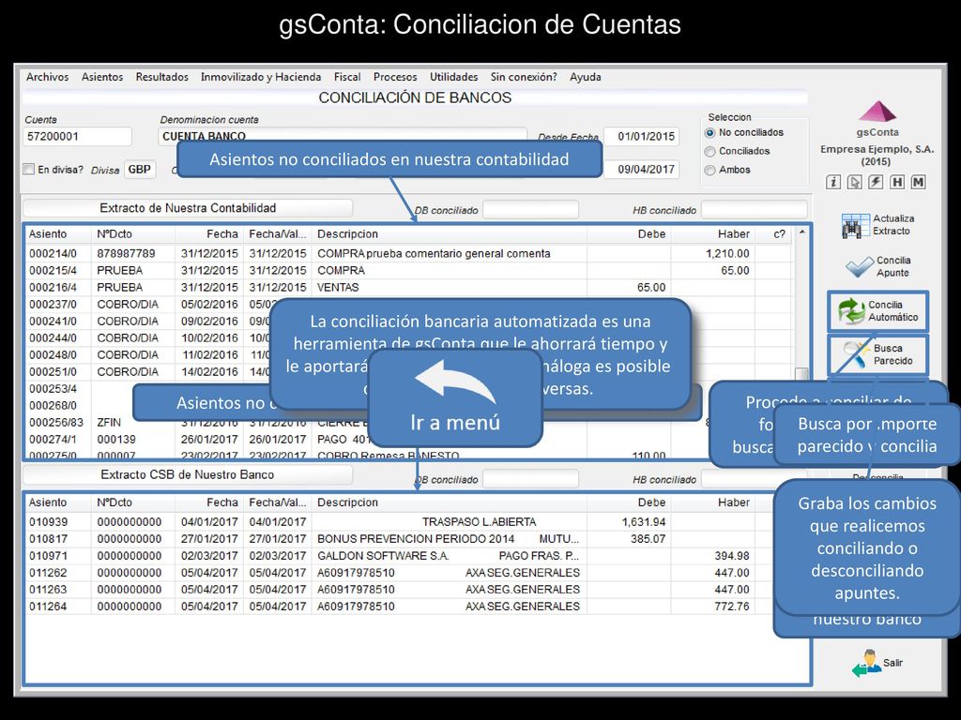961x720 pixels.
Task: Click 'Extracto de Nuestra Contabilidad' header button
Action: tap(188, 208)
